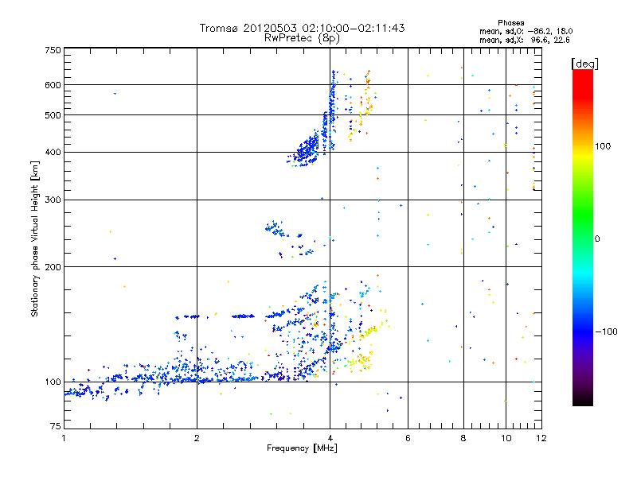Click the y-axis tick label '200'
637x477 pixels.
(x=53, y=267)
